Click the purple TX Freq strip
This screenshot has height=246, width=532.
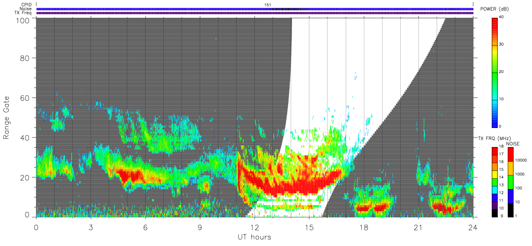pos(255,13)
